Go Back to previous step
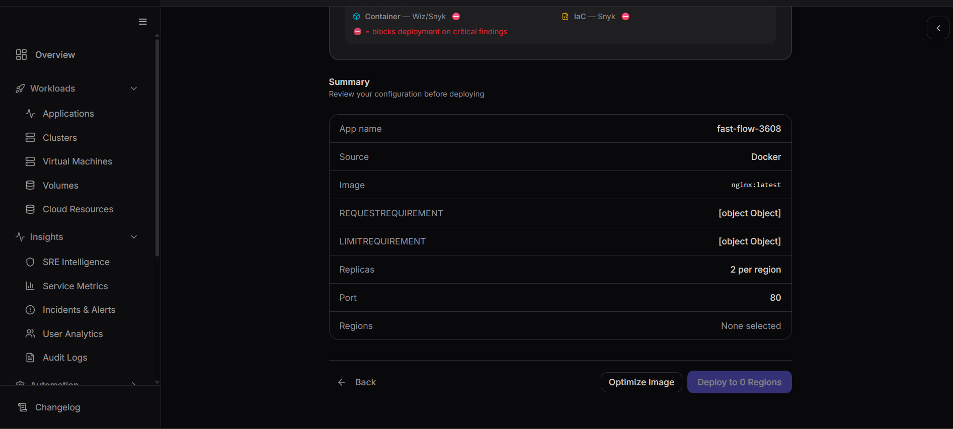Viewport: 953px width, 429px height. (x=357, y=382)
